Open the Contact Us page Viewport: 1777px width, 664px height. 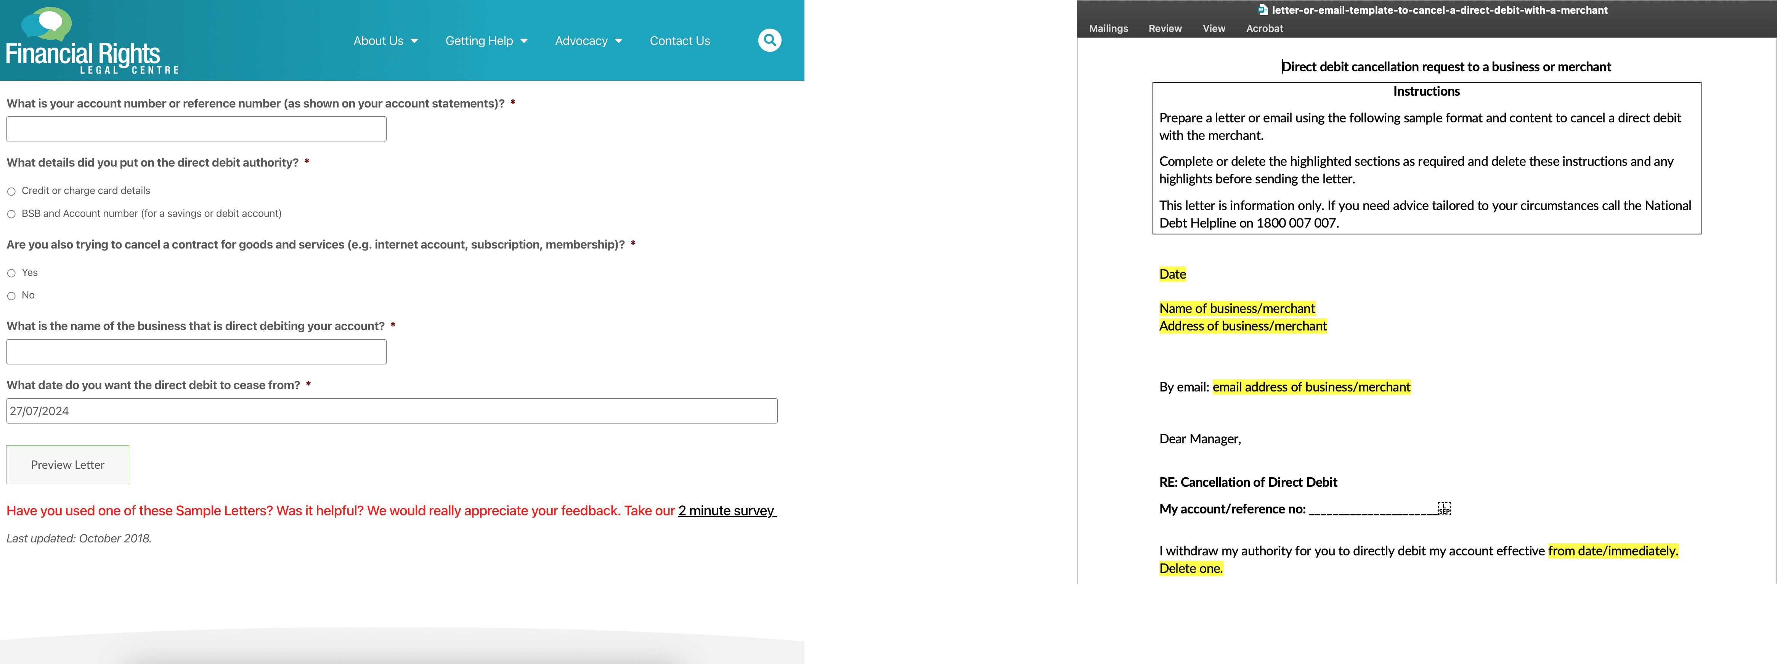point(679,41)
